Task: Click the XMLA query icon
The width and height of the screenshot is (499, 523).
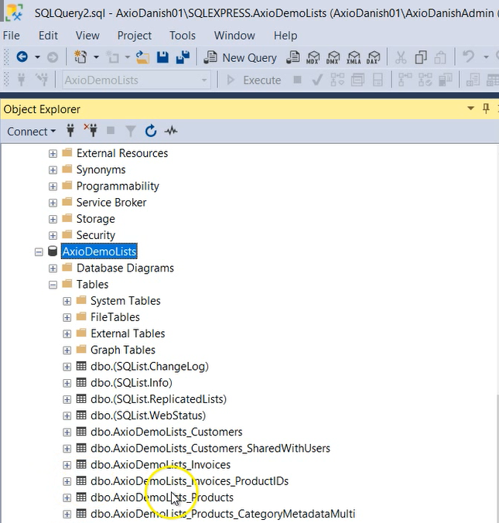Action: pyautogui.click(x=354, y=57)
